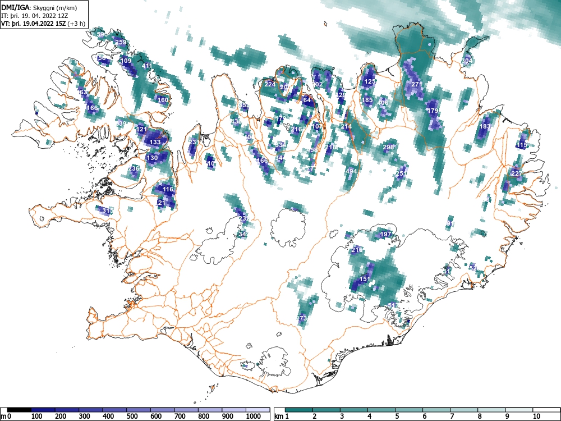Click the '700' label on the metre scale
Image resolution: width=561 pixels, height=421 pixels.
pyautogui.click(x=180, y=417)
